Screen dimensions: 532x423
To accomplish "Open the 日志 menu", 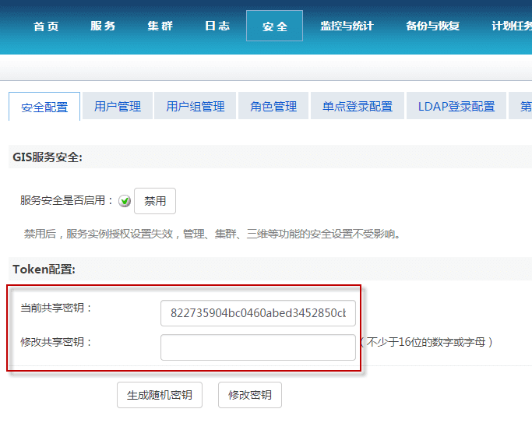I will coord(217,26).
